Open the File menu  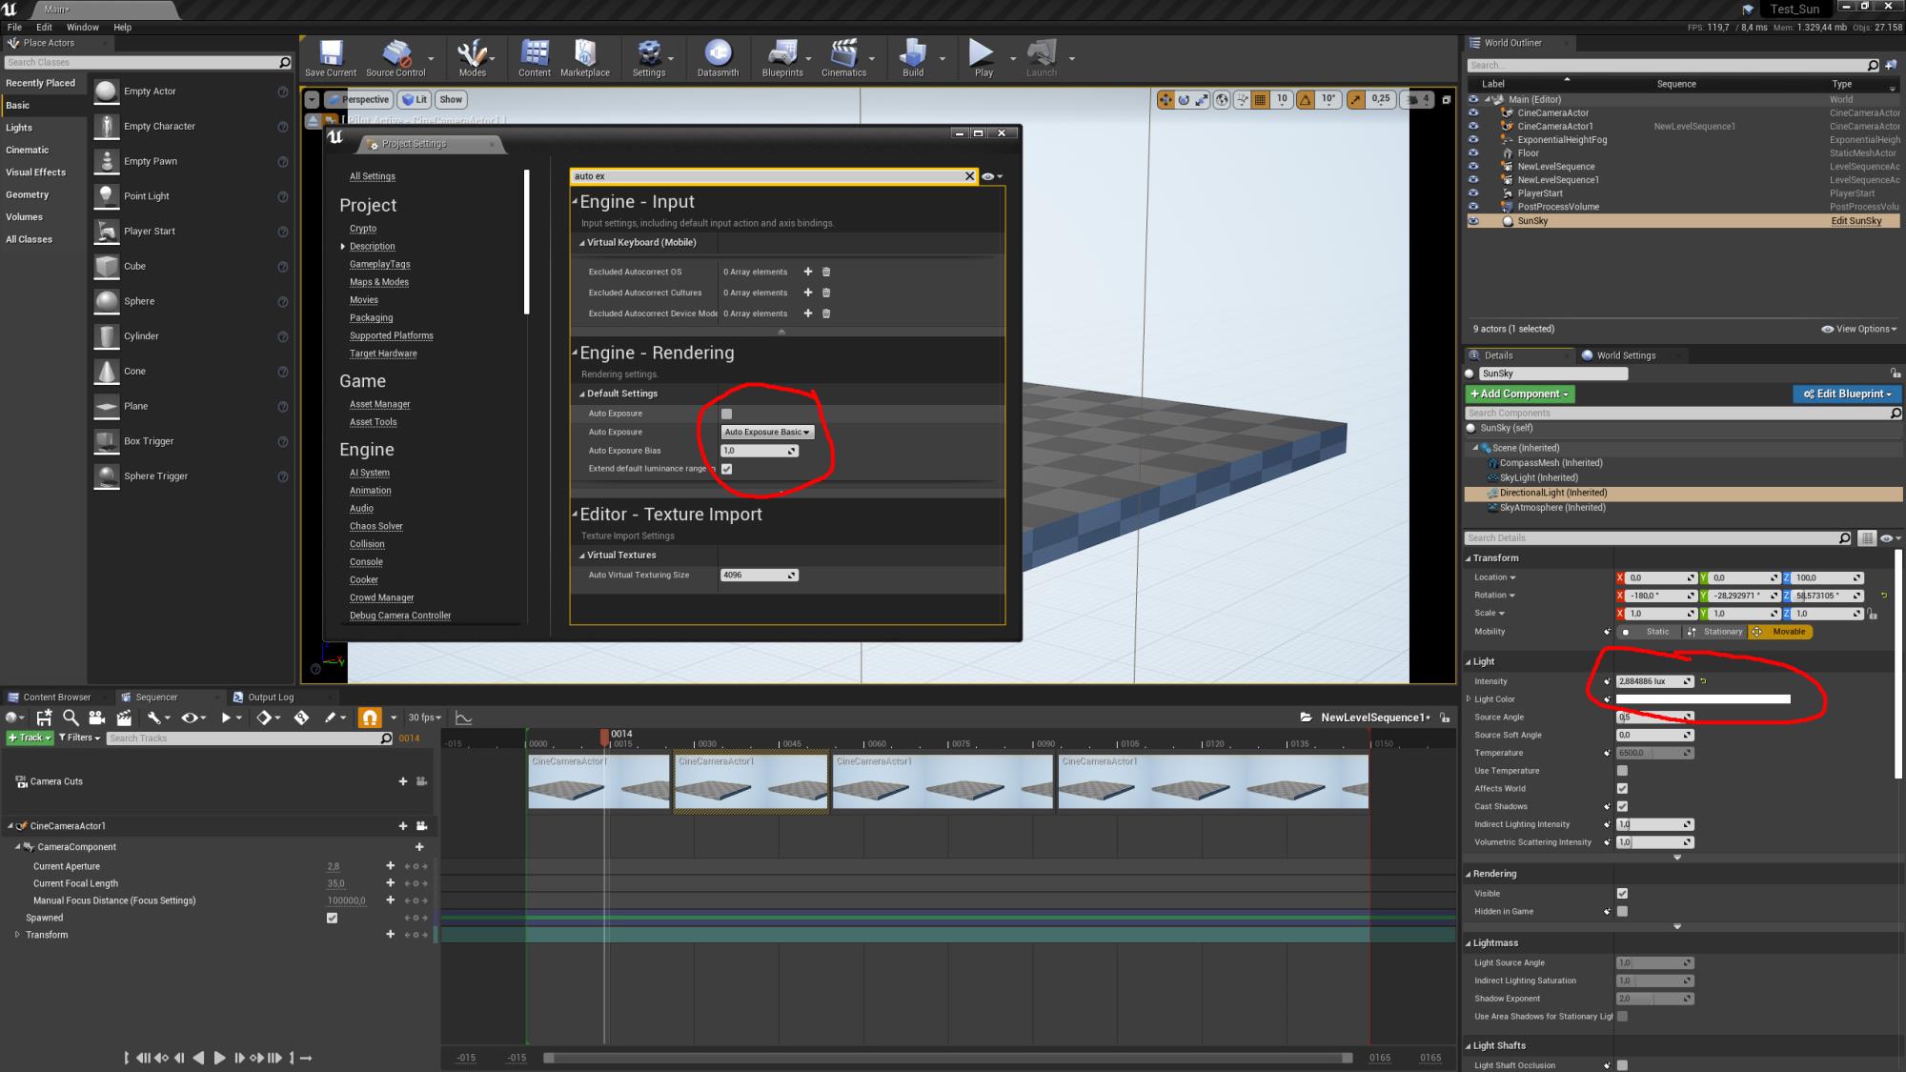point(14,27)
